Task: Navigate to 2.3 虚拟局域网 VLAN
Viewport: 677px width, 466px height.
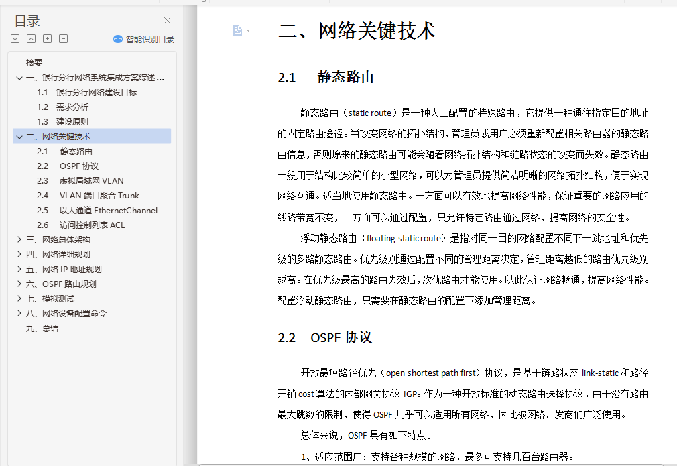Action: click(80, 180)
